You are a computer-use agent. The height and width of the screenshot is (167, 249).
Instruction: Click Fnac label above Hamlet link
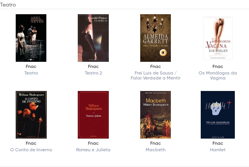[218, 143]
